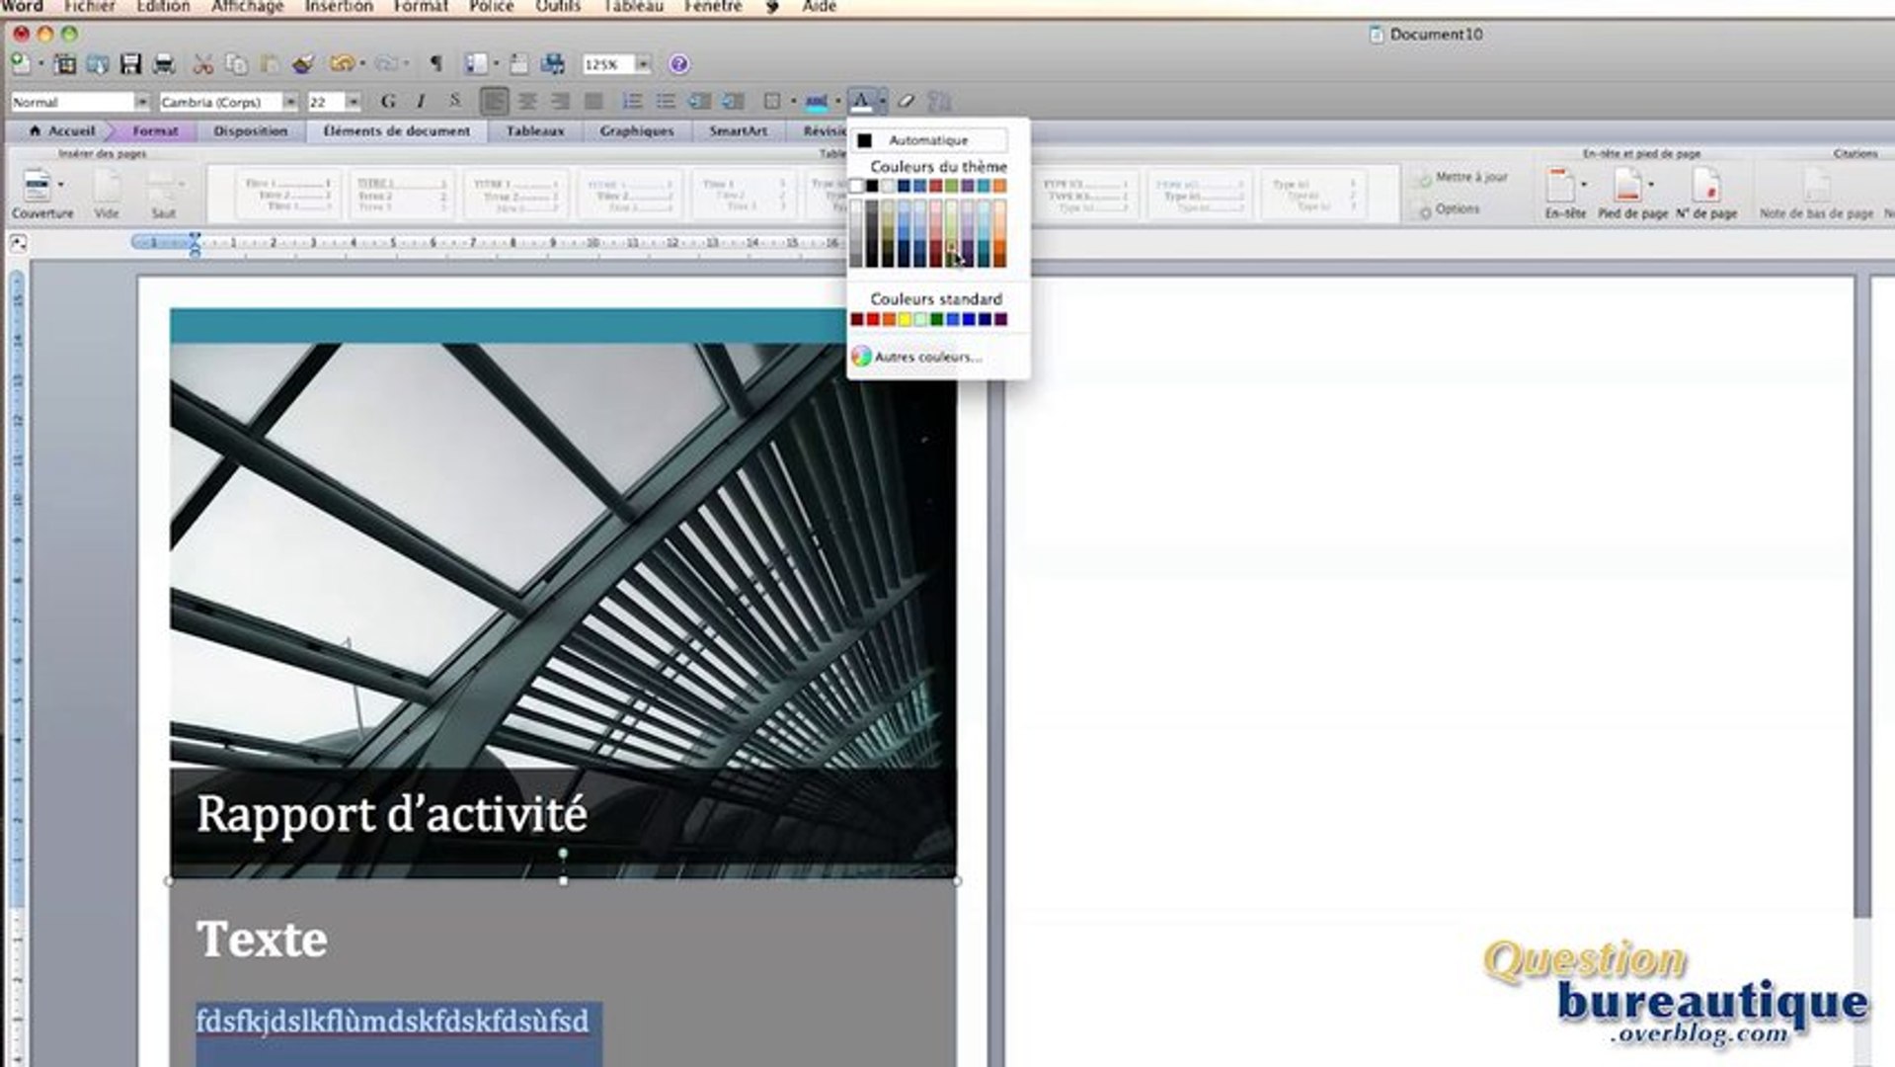This screenshot has height=1067, width=1895.
Task: Open the zoom percentage dropdown 125%
Action: coord(643,64)
